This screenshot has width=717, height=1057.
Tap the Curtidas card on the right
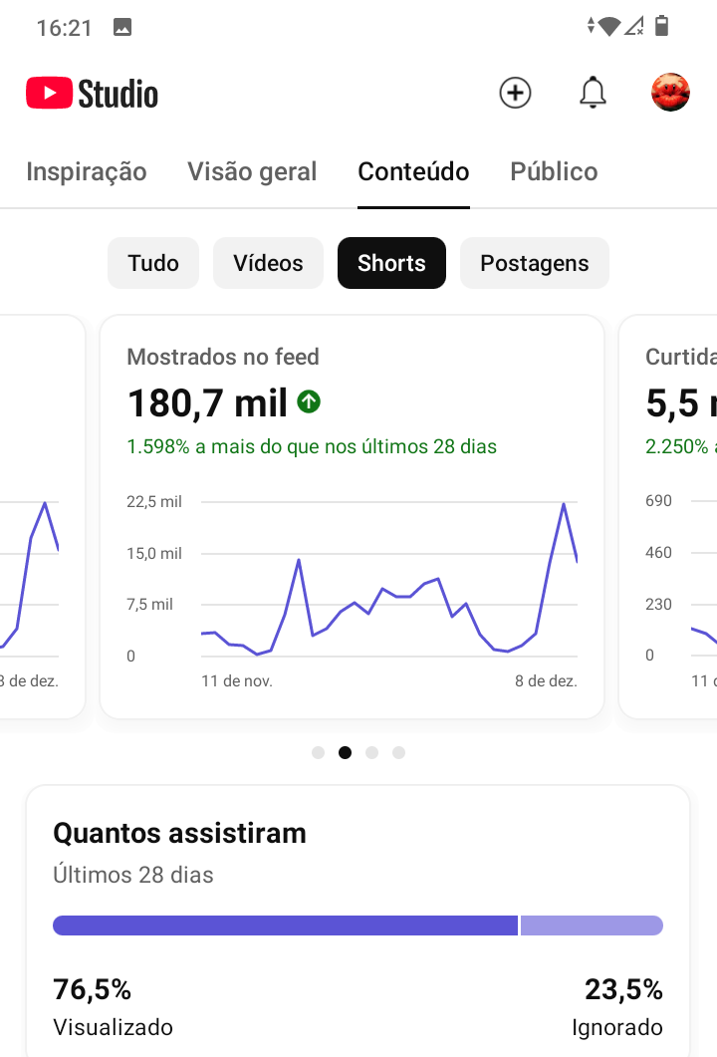coord(668,517)
